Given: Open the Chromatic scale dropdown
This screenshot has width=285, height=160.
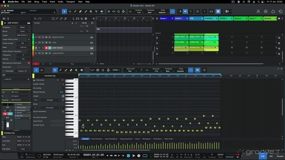Looking at the screenshot, I should [x=50, y=108].
